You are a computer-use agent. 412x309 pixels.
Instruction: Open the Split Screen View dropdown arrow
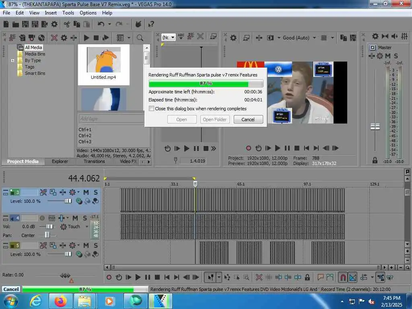click(x=278, y=37)
